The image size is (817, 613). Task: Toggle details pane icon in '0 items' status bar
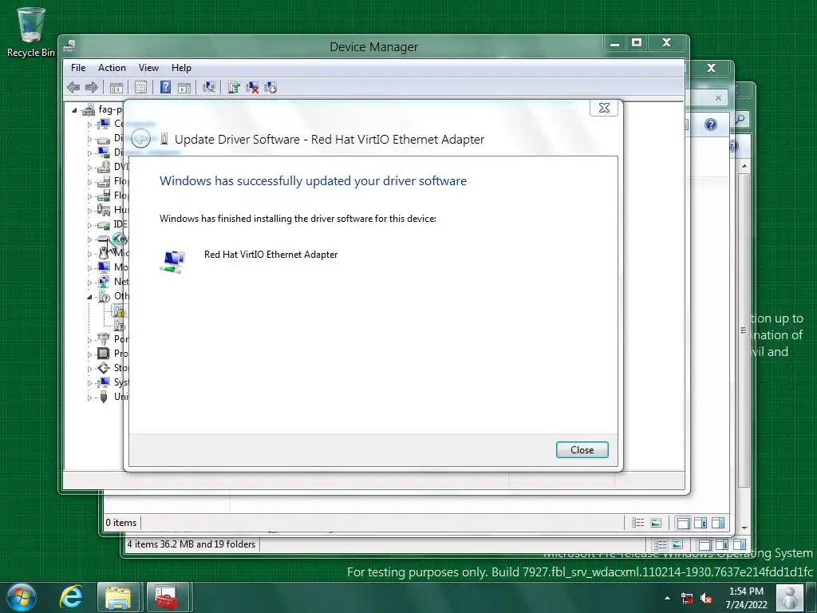coord(701,522)
